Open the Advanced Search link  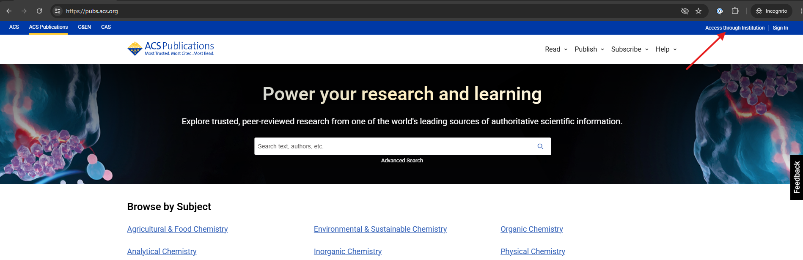pos(402,161)
